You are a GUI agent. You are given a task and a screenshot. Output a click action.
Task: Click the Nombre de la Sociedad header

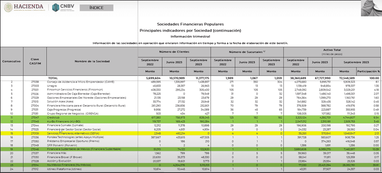92,61
